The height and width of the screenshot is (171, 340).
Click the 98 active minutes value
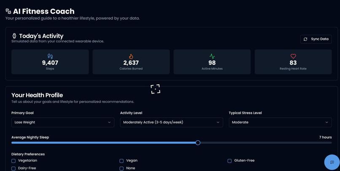coord(212,63)
